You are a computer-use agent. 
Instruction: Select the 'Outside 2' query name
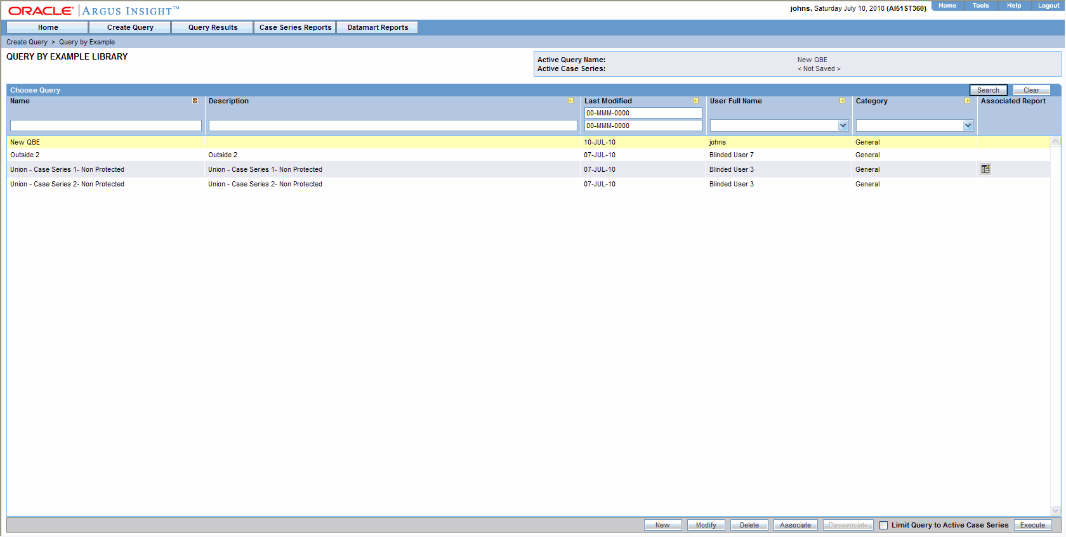coord(25,155)
